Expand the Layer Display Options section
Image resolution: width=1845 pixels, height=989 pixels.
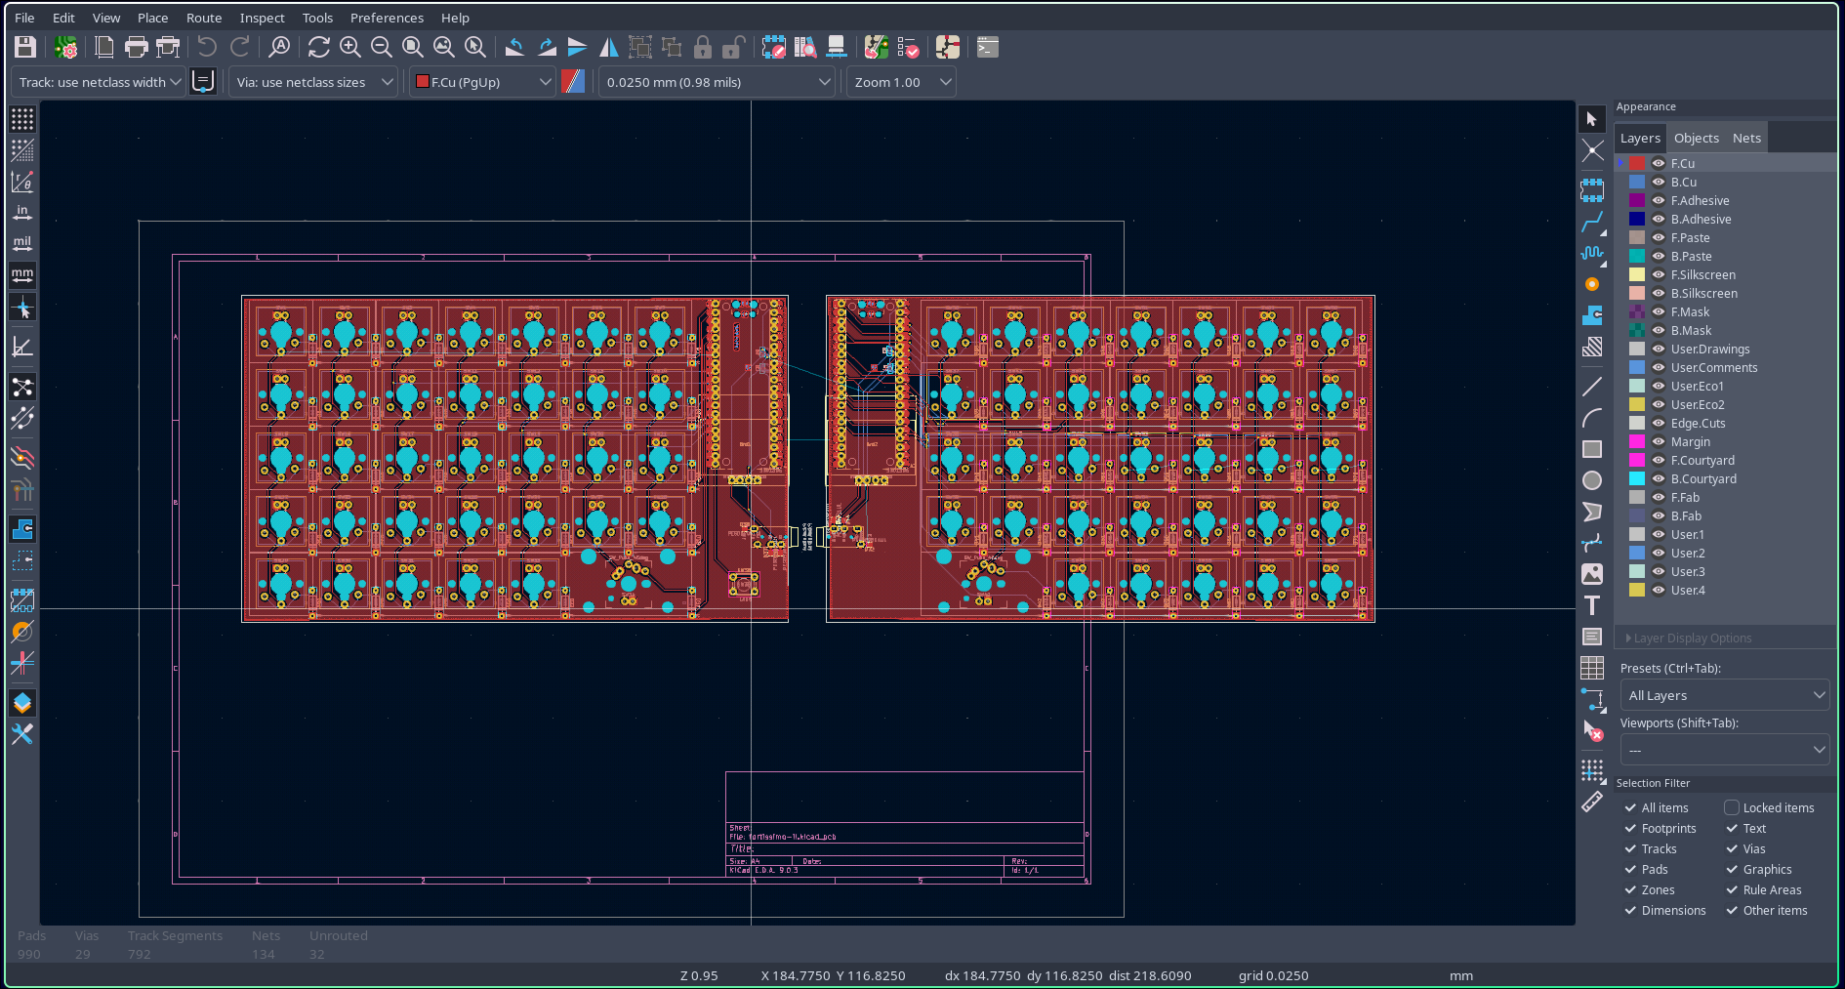tap(1693, 639)
